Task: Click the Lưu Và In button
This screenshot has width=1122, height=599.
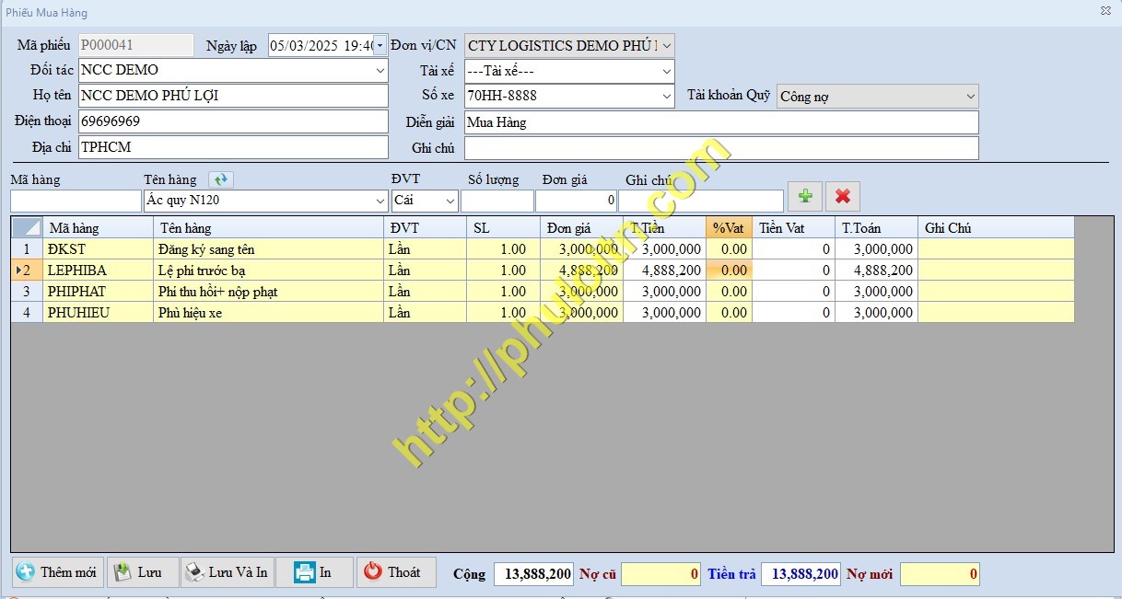Action: pyautogui.click(x=227, y=572)
